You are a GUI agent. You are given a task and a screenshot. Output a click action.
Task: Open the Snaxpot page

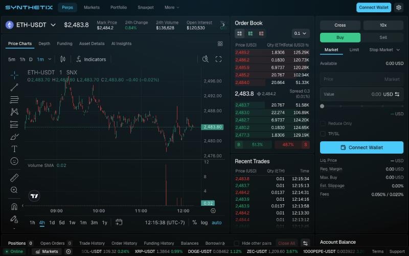pyautogui.click(x=146, y=7)
